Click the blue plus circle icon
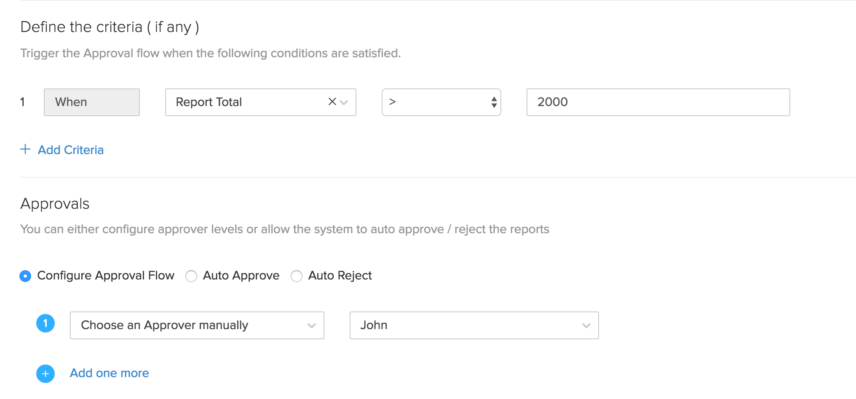Viewport: 856px width, 399px height. click(x=45, y=374)
